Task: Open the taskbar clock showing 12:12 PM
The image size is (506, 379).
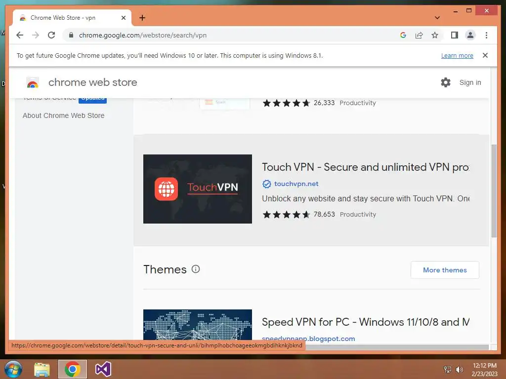Action: coord(484,369)
